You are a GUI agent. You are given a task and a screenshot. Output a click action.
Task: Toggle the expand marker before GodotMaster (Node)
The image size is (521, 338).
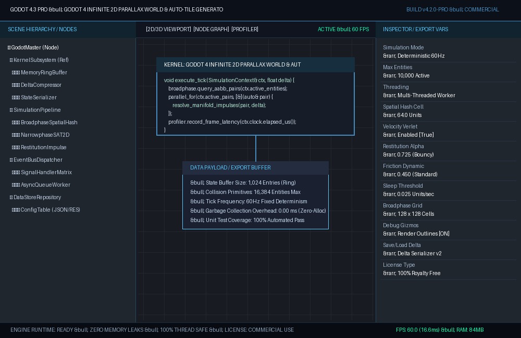[9, 47]
